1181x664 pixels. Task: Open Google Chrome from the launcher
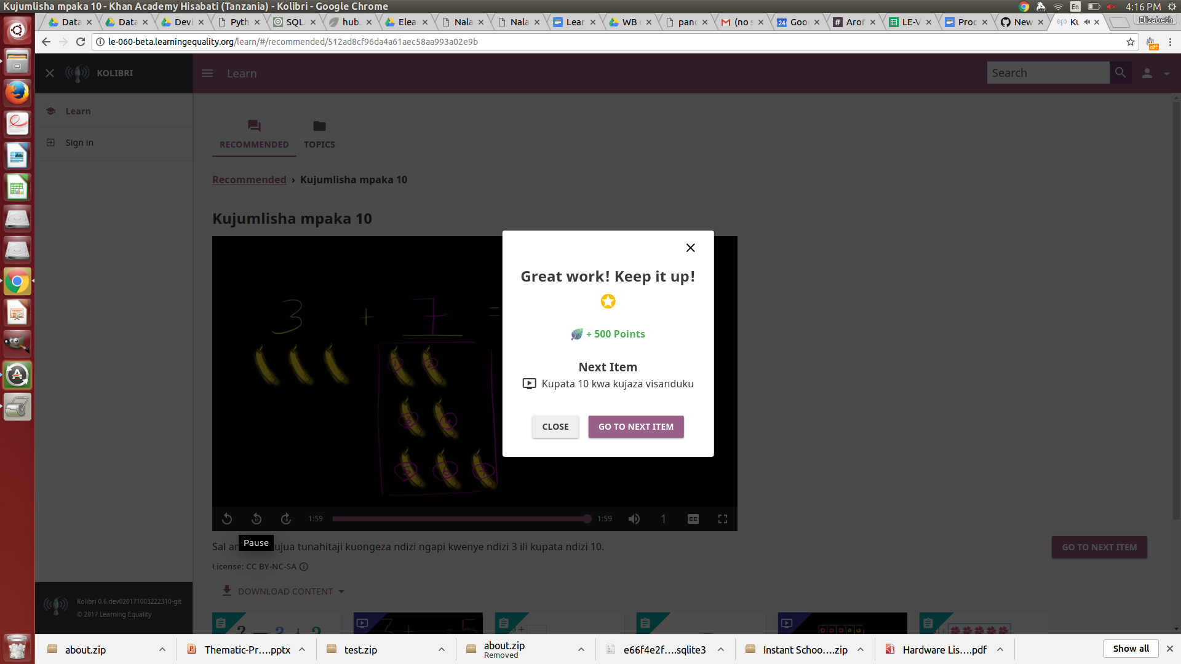(17, 282)
